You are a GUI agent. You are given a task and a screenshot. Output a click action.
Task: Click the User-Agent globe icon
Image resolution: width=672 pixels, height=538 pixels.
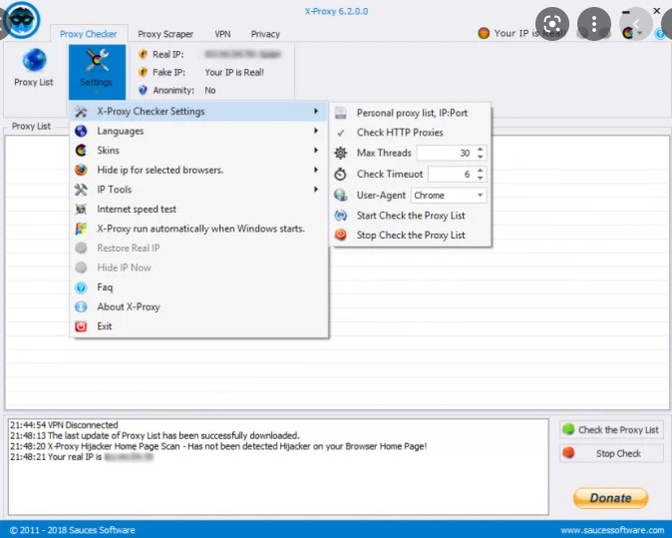pyautogui.click(x=341, y=196)
